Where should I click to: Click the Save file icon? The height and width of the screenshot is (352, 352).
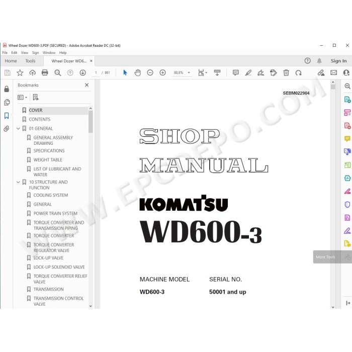[7, 73]
